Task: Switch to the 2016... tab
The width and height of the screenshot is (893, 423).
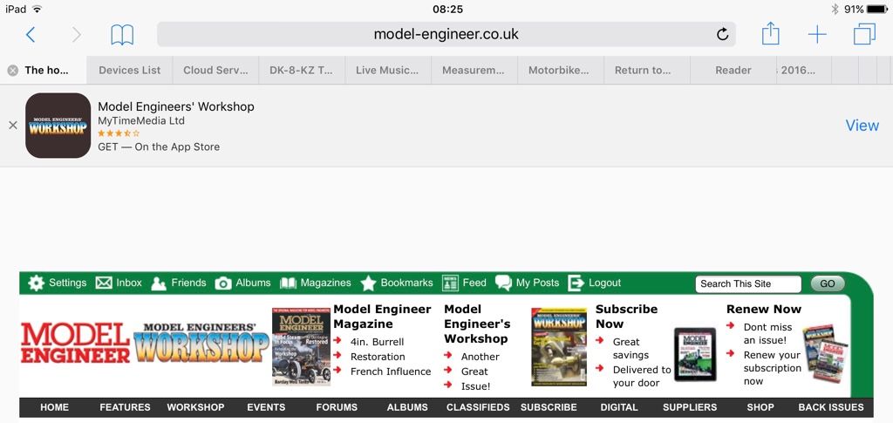Action: tap(803, 71)
